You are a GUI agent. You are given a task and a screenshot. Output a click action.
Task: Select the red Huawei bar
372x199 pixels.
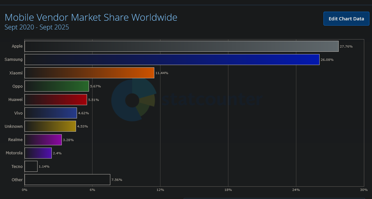pos(56,100)
